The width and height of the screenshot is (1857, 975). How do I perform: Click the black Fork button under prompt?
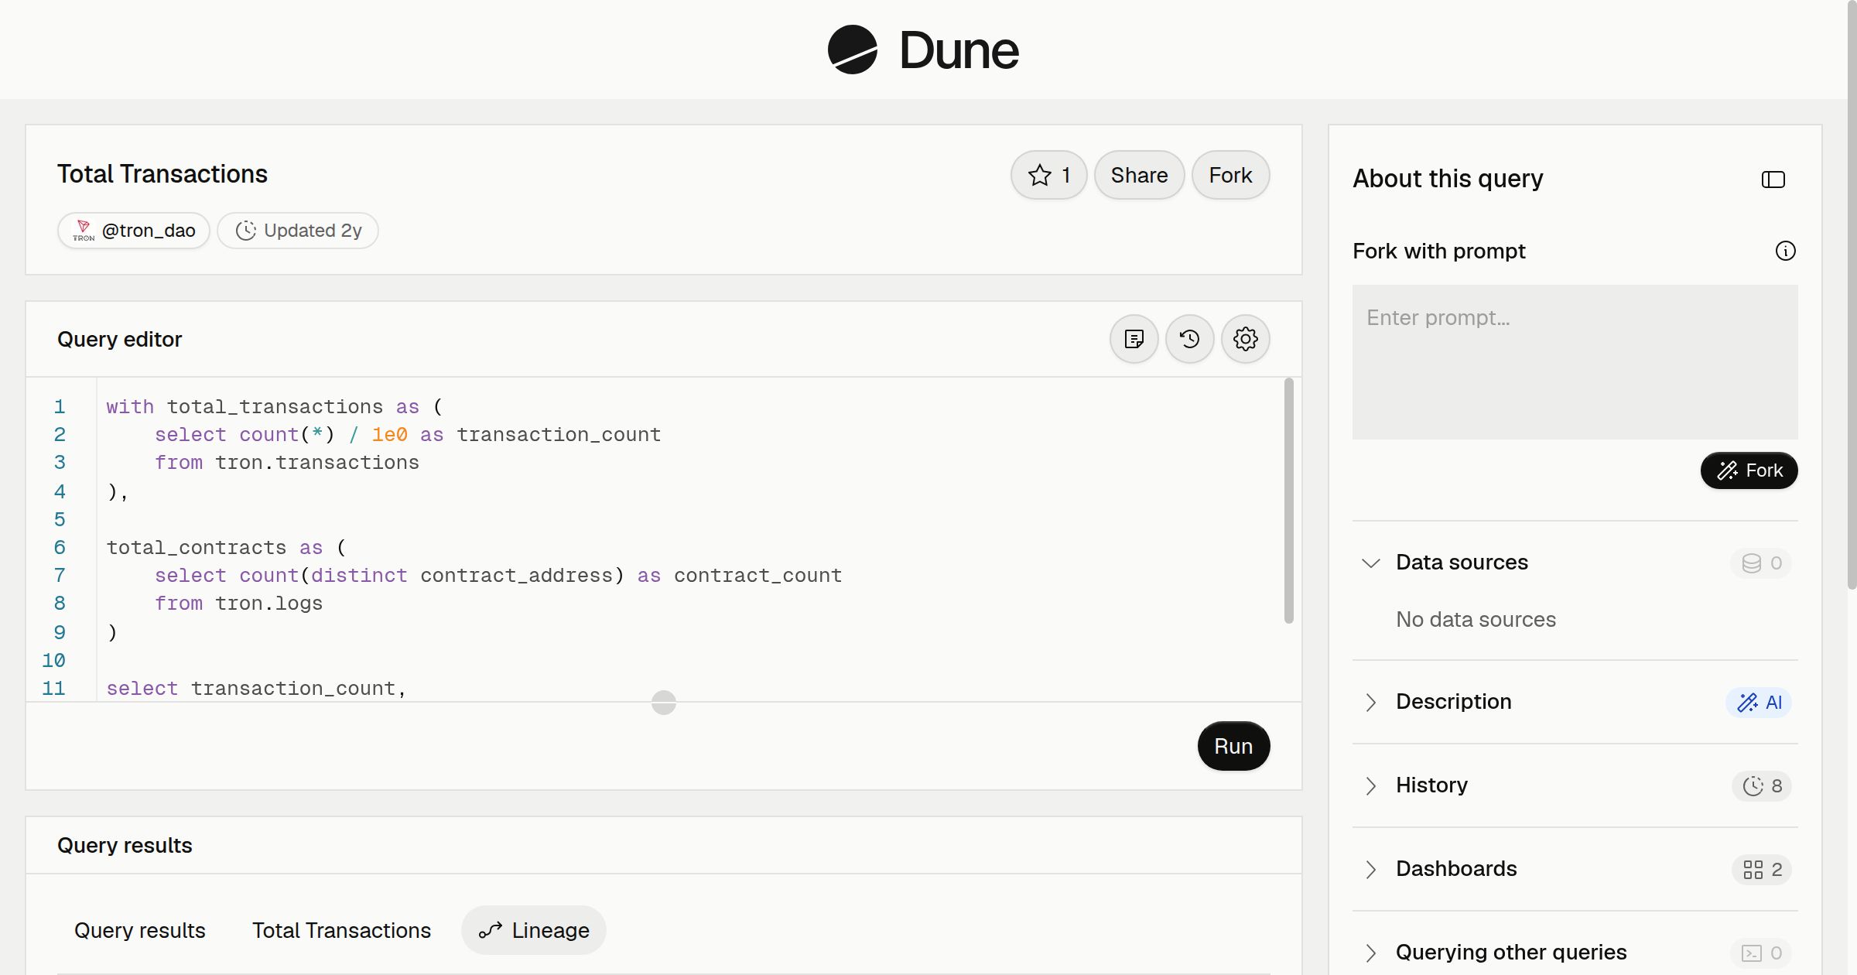pyautogui.click(x=1749, y=470)
